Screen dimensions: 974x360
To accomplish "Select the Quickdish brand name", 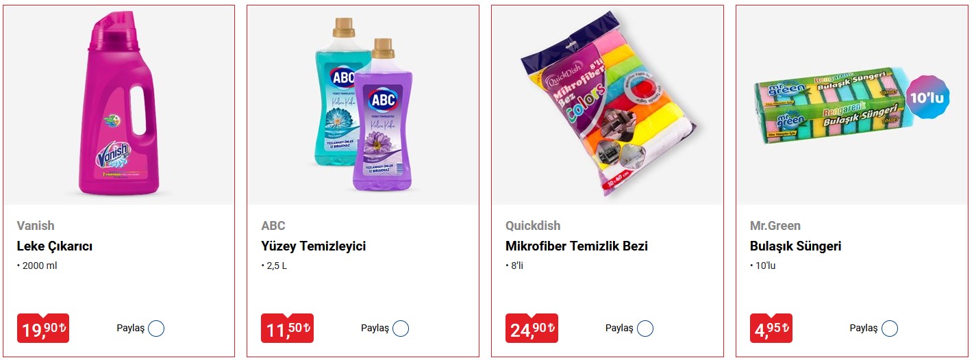I will [533, 226].
